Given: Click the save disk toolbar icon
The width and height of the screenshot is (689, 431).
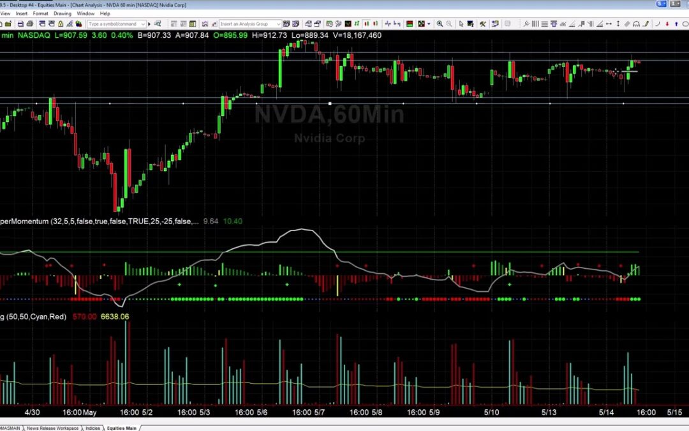Looking at the screenshot, I should pyautogui.click(x=20, y=24).
